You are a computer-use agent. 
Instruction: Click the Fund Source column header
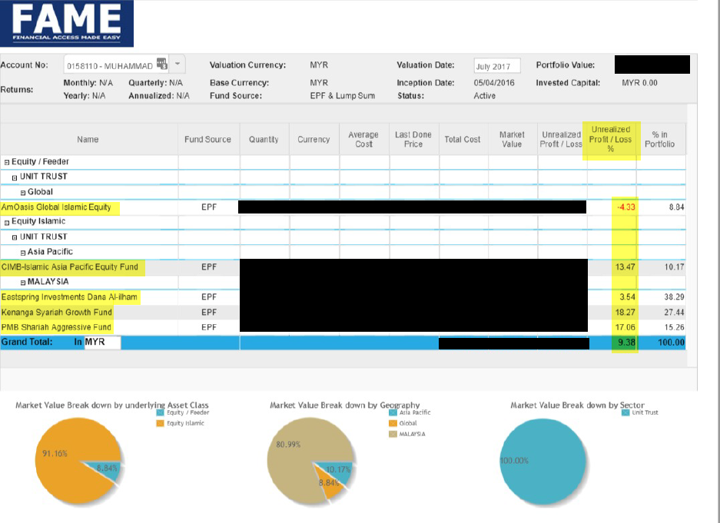[207, 140]
